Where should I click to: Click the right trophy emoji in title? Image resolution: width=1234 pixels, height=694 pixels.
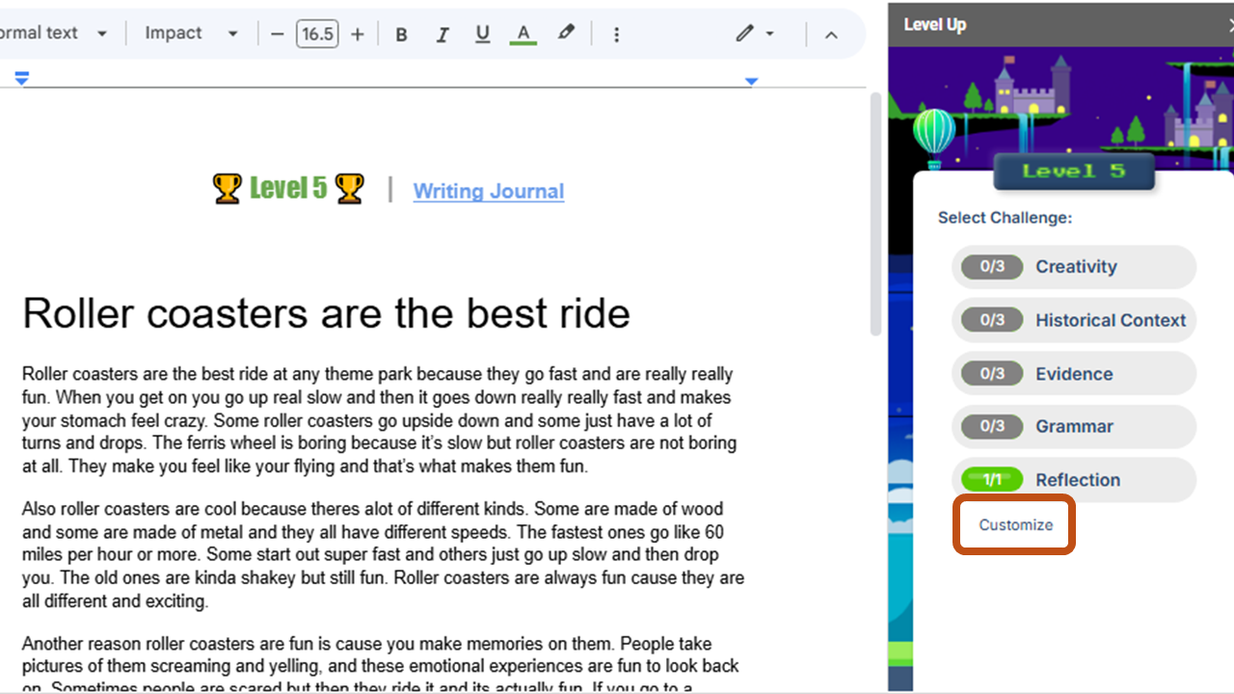349,189
